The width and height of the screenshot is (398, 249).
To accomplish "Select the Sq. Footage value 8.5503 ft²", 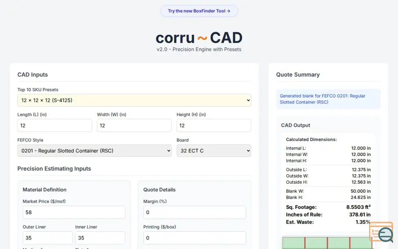I will tap(358, 207).
